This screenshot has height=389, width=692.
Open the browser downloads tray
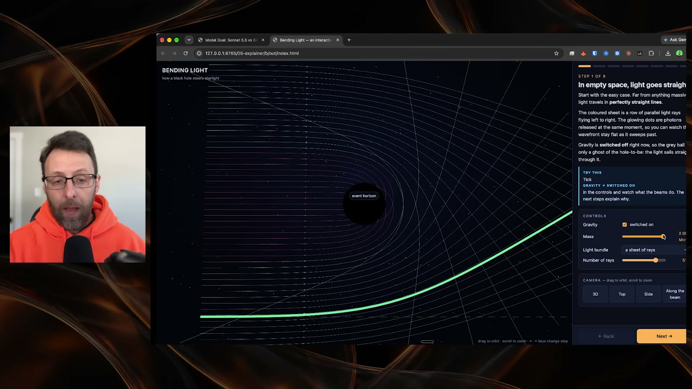[668, 53]
